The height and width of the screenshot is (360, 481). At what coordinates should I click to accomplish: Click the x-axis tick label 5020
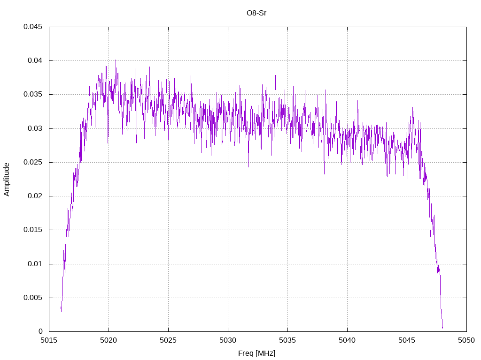(109, 340)
